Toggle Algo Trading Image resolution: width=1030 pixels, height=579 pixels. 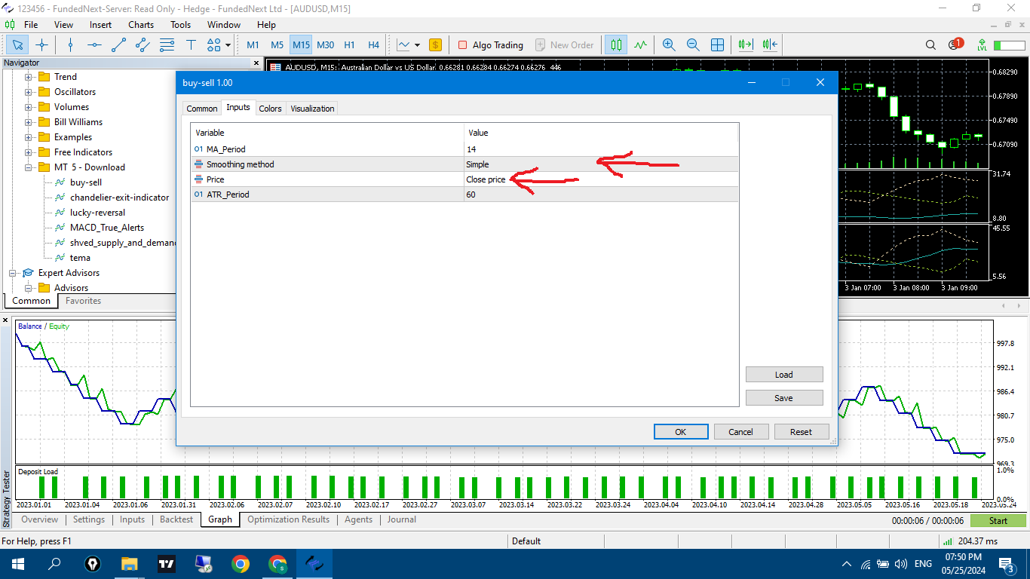click(490, 44)
